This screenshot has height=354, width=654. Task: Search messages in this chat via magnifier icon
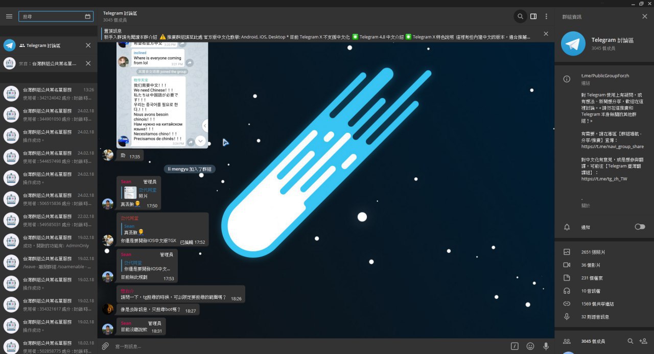tap(520, 16)
